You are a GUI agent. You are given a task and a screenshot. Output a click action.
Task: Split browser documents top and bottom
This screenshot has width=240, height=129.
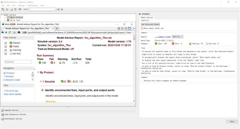click(x=126, y=28)
